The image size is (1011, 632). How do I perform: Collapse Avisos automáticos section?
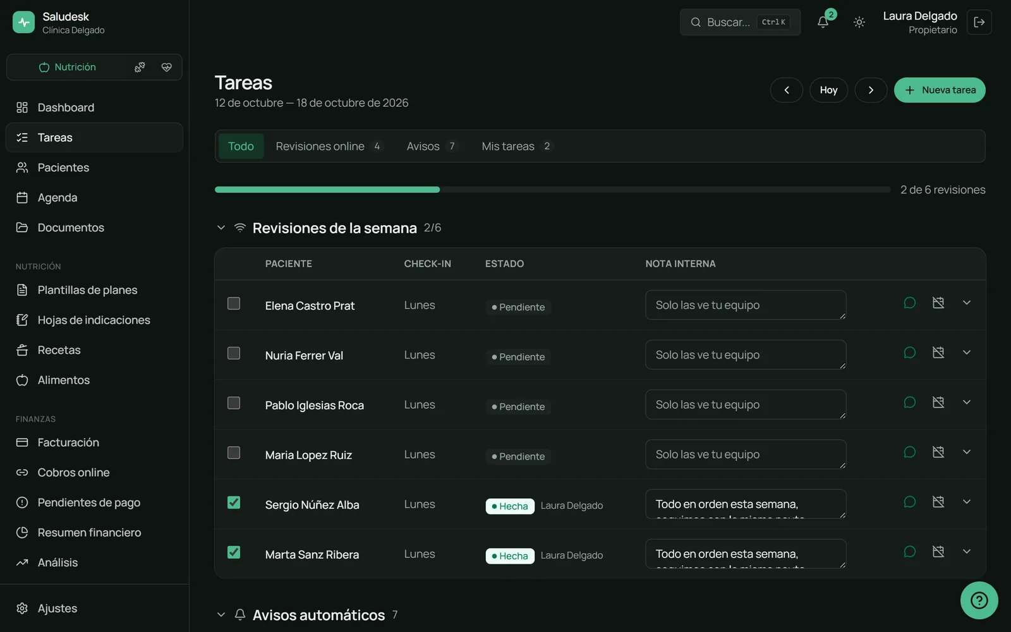[x=221, y=614]
